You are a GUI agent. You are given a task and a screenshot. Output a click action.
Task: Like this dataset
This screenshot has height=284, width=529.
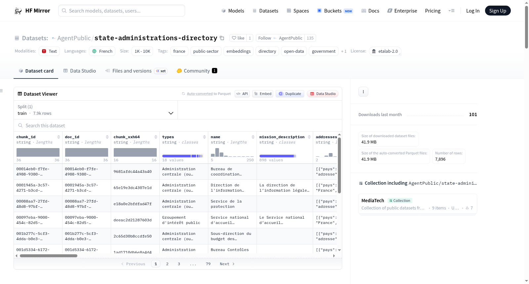(238, 38)
